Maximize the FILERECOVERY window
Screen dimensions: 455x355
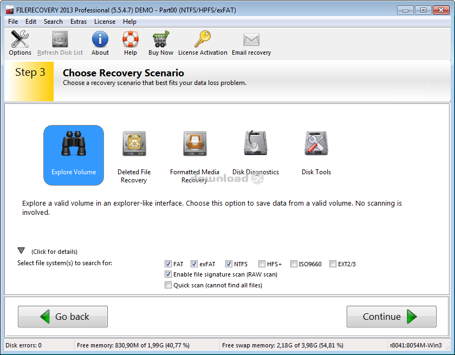pos(423,10)
